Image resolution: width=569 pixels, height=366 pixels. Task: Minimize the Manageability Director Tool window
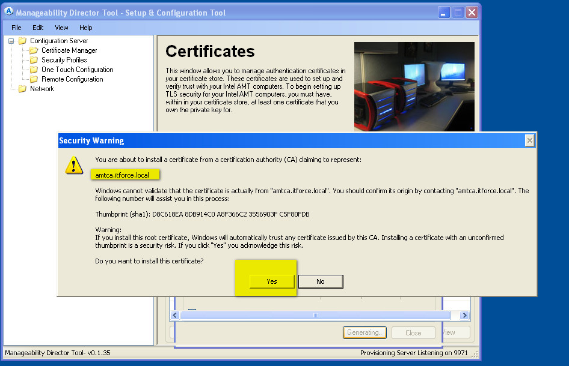(443, 13)
